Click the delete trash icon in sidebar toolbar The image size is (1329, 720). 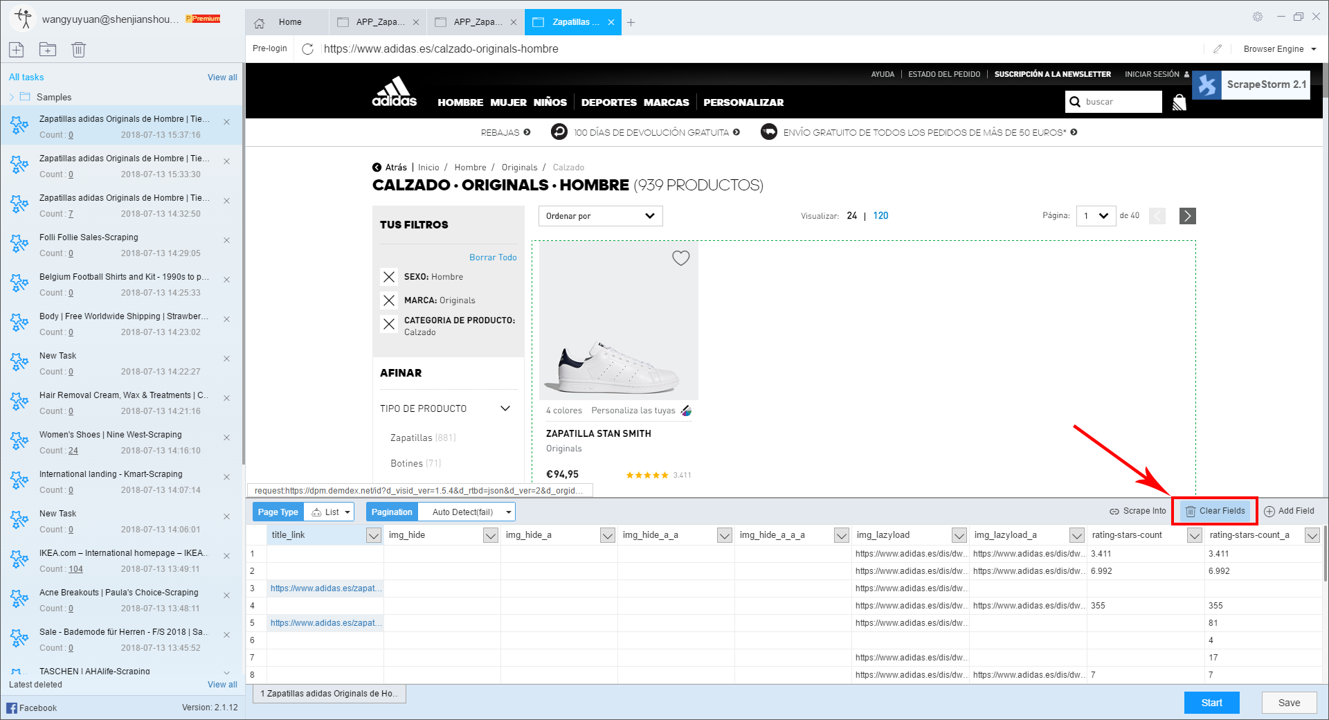click(79, 49)
